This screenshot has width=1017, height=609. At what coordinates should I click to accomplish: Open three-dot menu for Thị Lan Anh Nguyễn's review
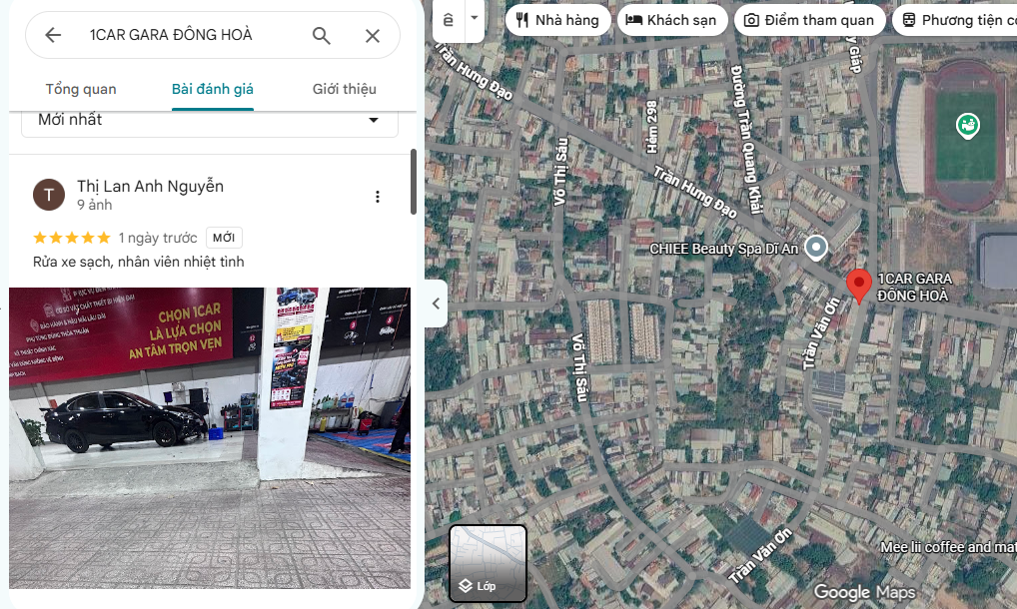point(378,197)
